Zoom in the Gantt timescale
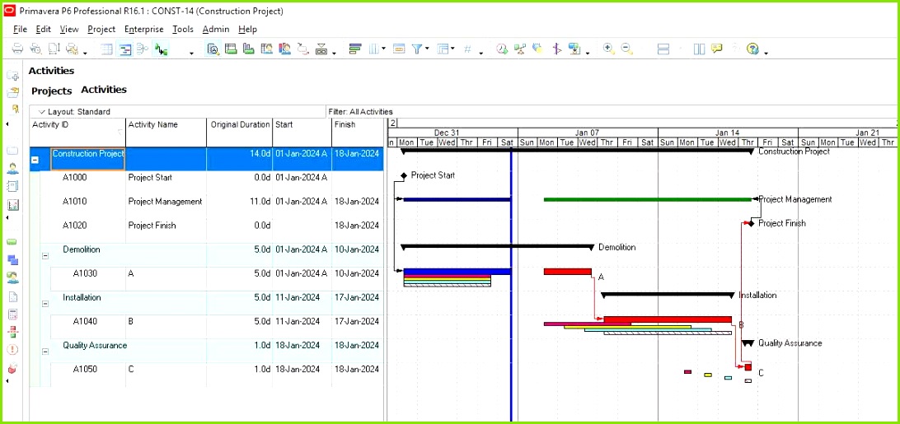The width and height of the screenshot is (900, 424). tap(609, 49)
